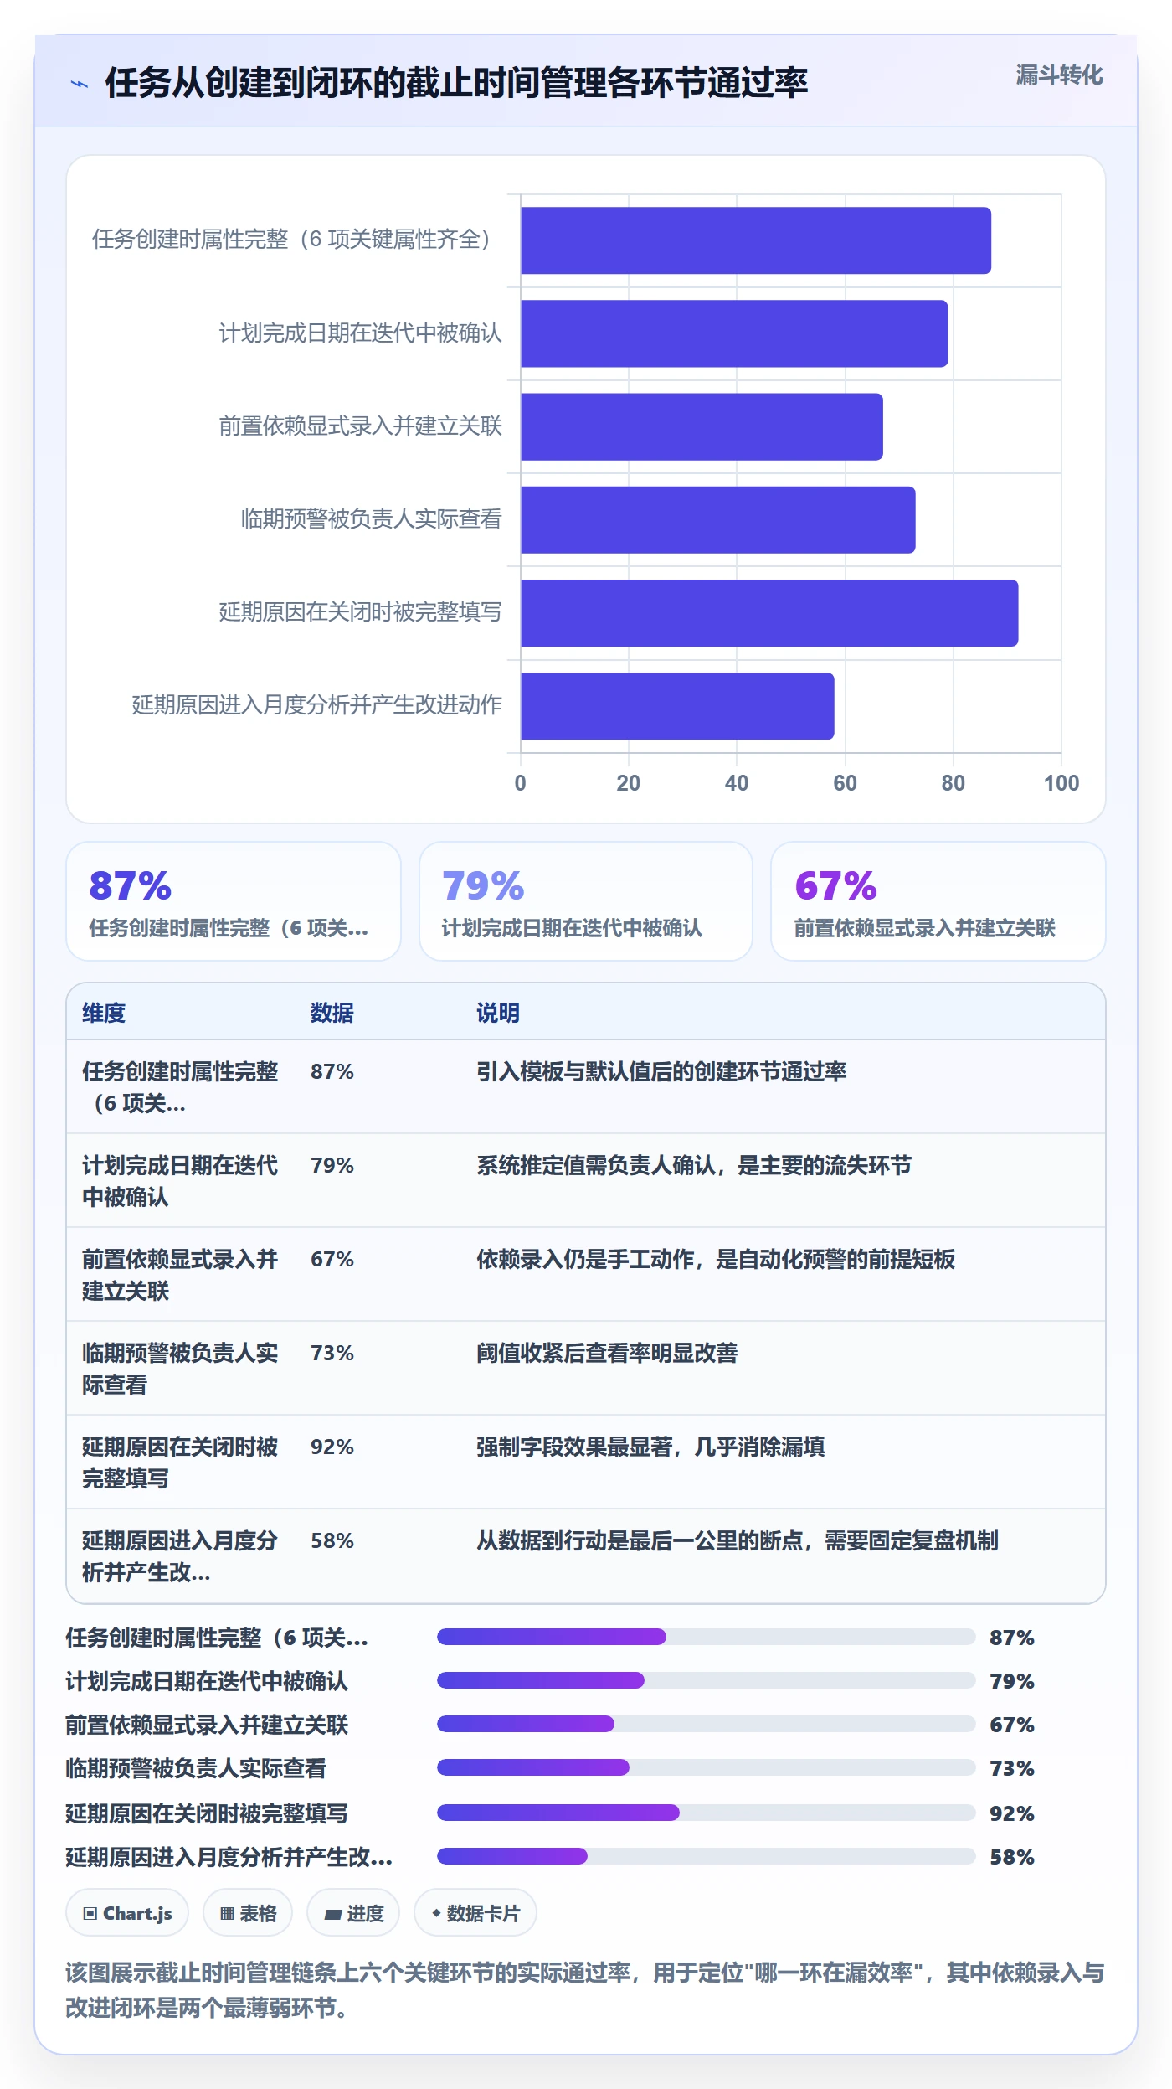Screen dimensions: 1172x2089
Task: Click chart bar for 前置依赖显式录入并建立关联
Action: coord(702,426)
